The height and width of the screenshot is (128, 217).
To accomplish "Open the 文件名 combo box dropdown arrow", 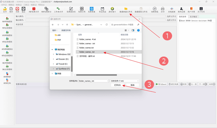I will tap(108, 81).
